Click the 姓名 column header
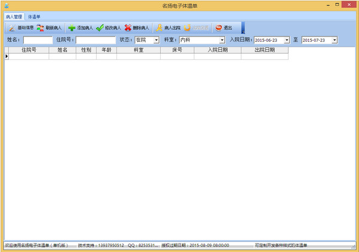The image size is (359, 252). [x=63, y=50]
